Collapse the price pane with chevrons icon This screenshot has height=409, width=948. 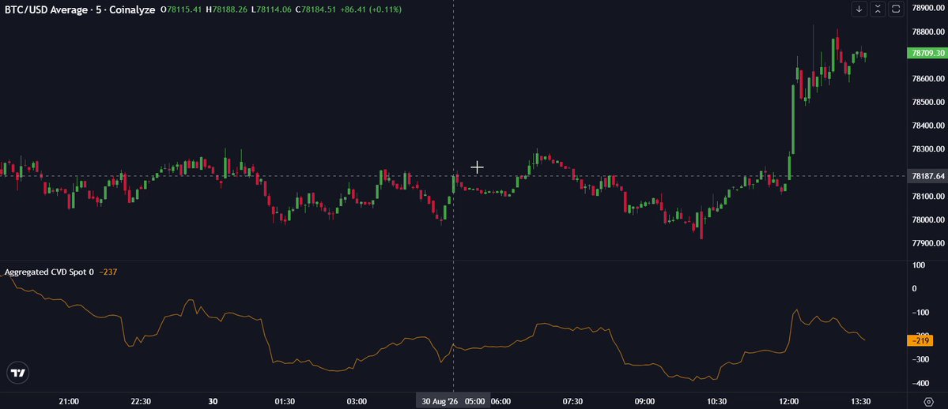tap(878, 9)
